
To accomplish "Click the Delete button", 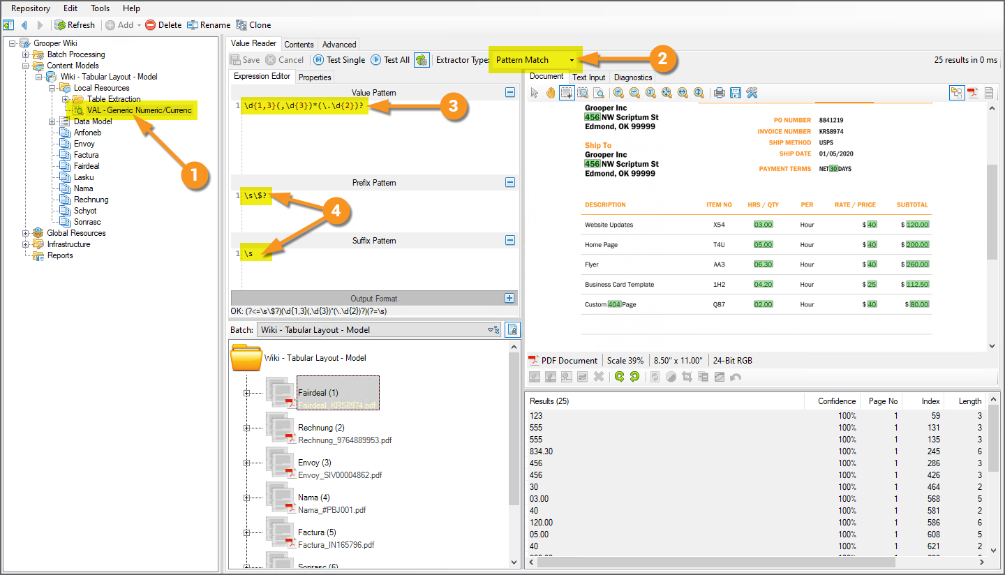I will coord(163,25).
